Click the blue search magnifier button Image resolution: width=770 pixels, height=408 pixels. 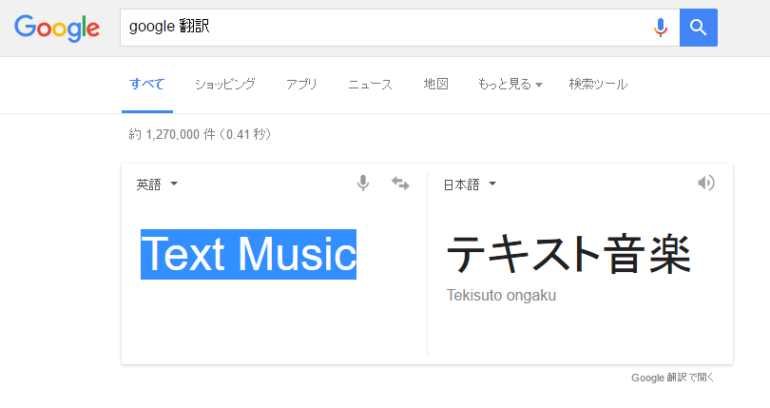[699, 28]
